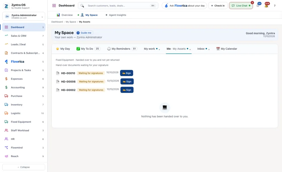The height and width of the screenshot is (172, 282).
Task: Open the Inventory module
Action: coord(24,105)
